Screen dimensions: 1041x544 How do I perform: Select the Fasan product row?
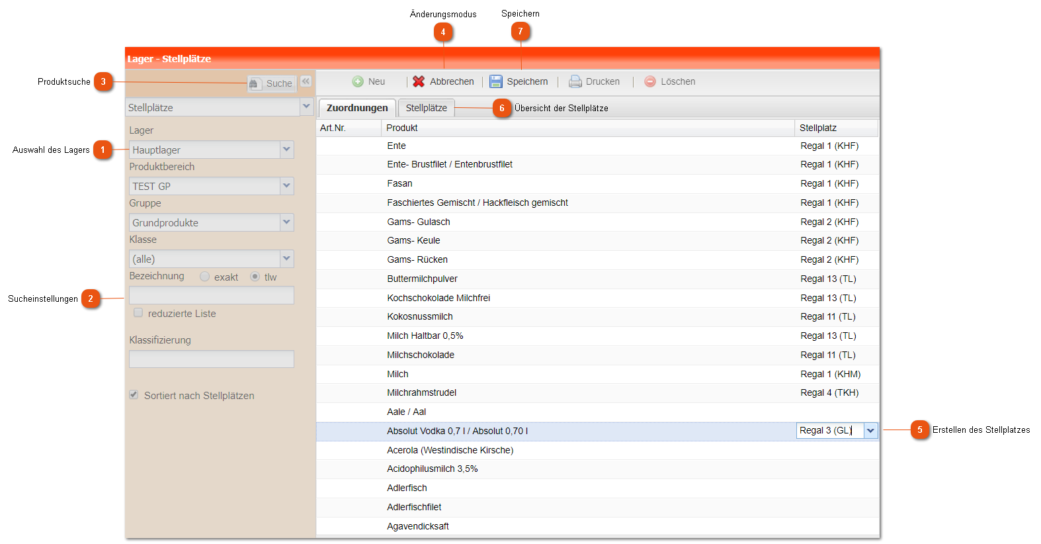pyautogui.click(x=598, y=184)
